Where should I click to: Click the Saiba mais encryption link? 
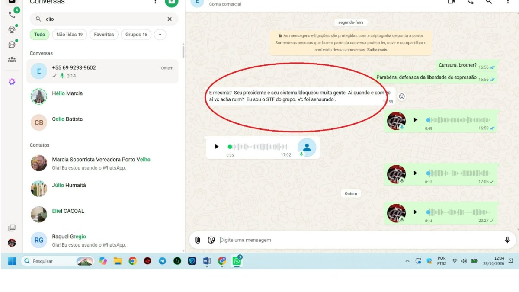[x=377, y=50]
